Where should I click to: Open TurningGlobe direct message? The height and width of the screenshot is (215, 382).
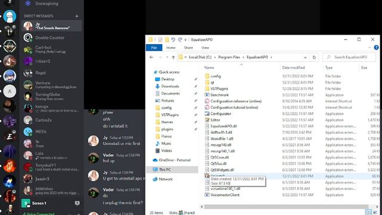52,97
